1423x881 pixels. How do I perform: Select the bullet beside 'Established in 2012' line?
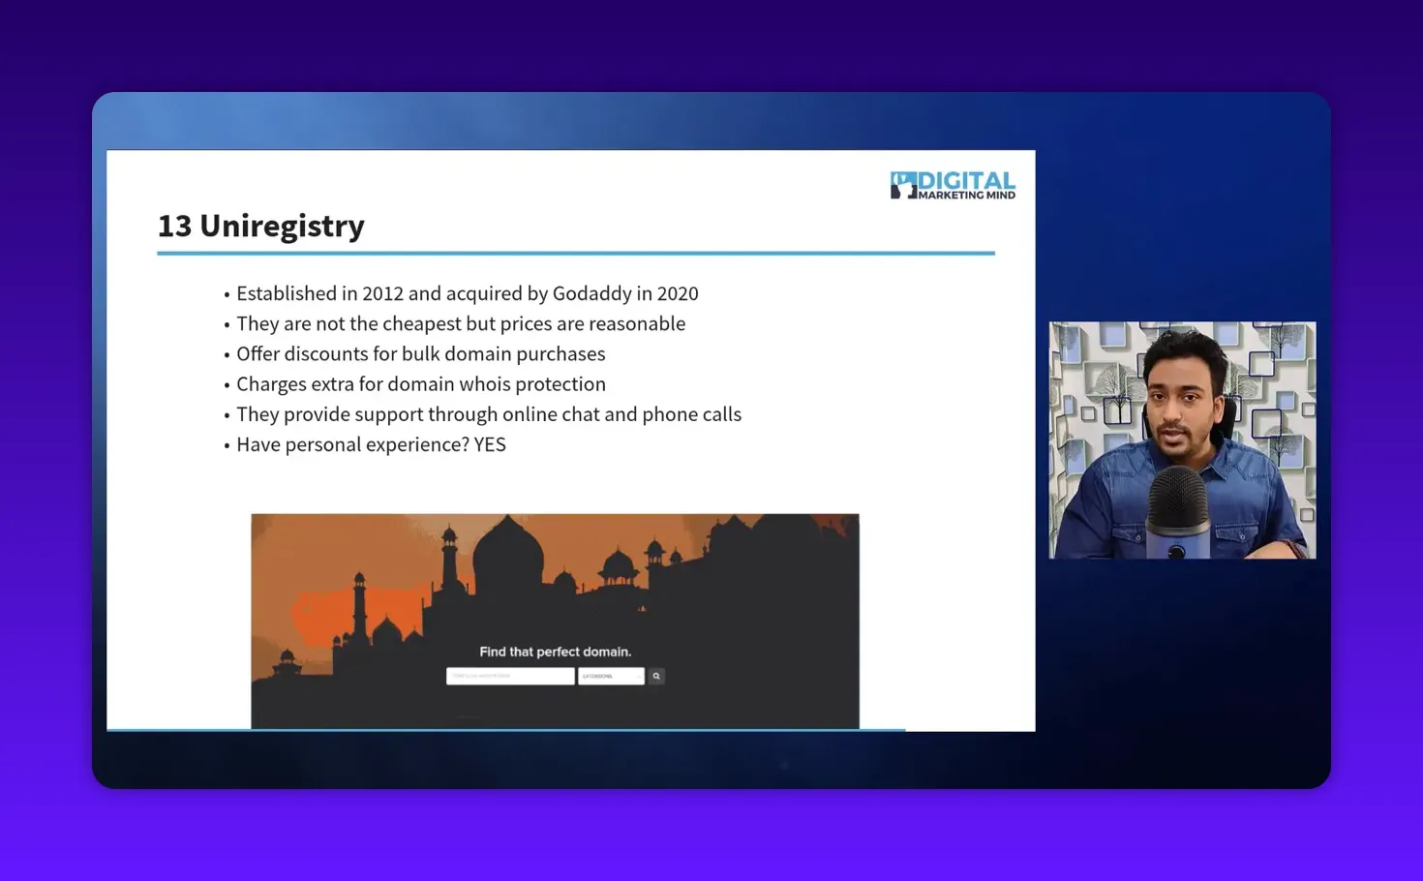pos(226,295)
